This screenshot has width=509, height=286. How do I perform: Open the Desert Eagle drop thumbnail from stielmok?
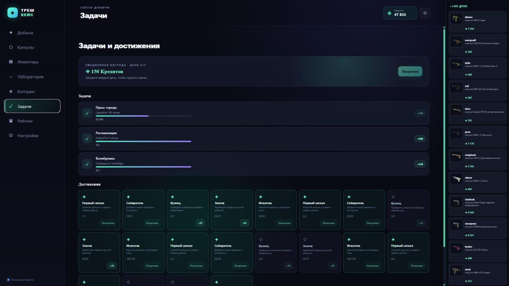pyautogui.click(x=457, y=202)
